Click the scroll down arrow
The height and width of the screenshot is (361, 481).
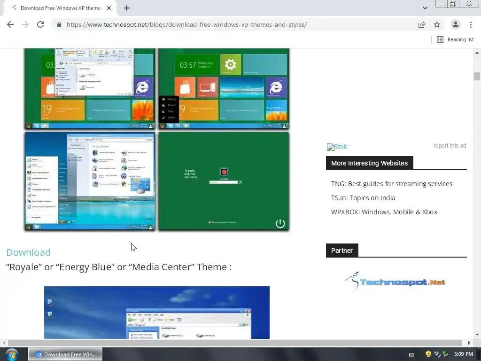click(x=477, y=335)
